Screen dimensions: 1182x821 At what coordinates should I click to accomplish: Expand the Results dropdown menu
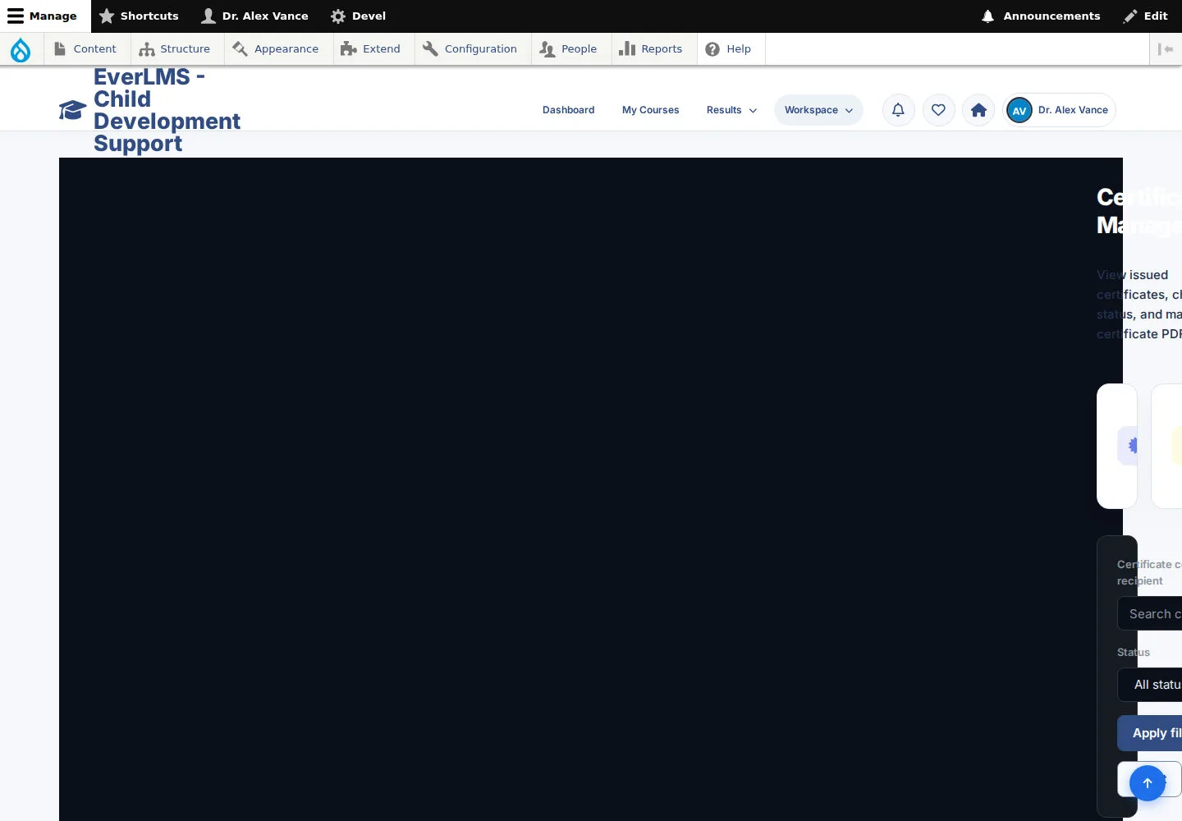pyautogui.click(x=731, y=110)
